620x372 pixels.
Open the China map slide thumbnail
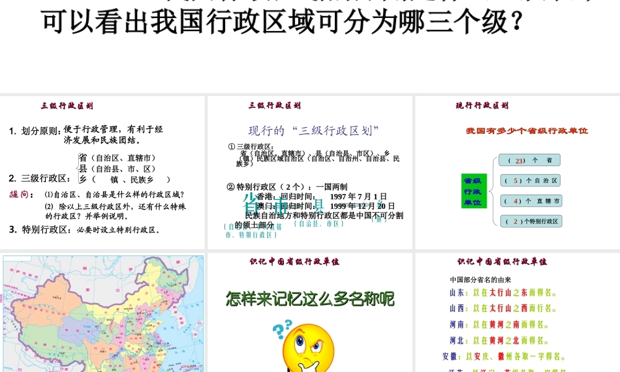102,312
